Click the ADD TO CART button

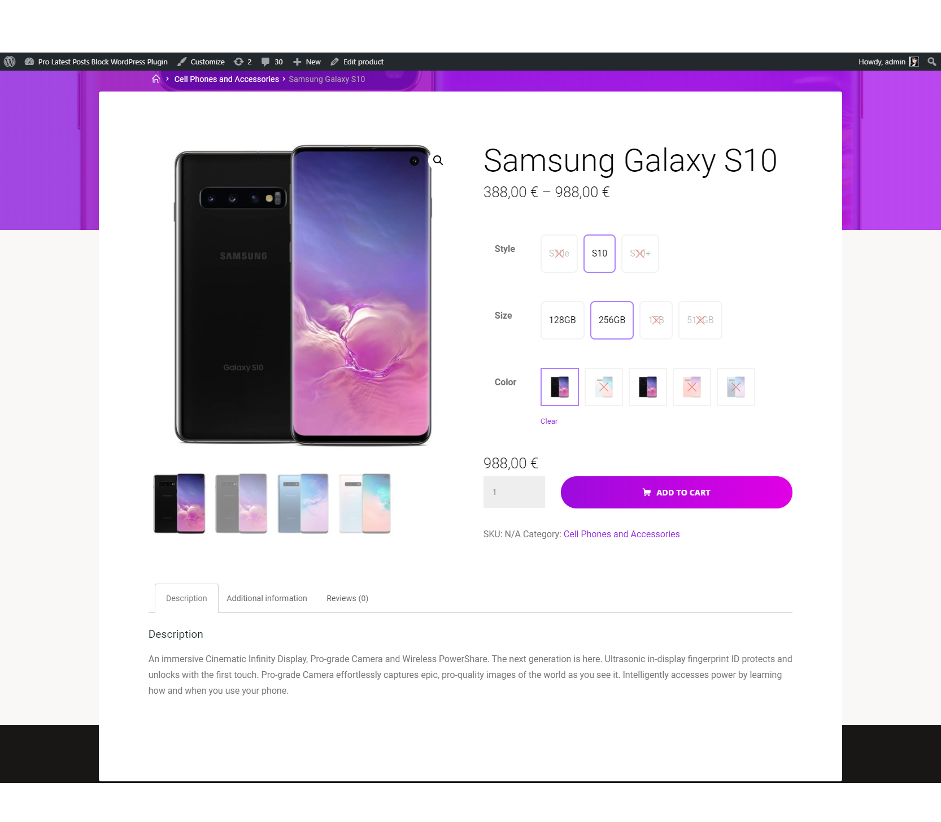pyautogui.click(x=677, y=493)
